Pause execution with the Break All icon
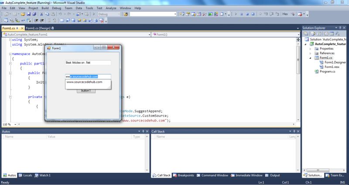 pos(242,14)
